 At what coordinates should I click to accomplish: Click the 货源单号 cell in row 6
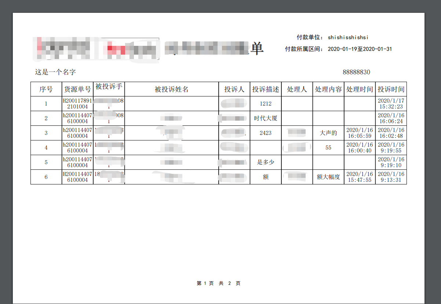point(77,177)
